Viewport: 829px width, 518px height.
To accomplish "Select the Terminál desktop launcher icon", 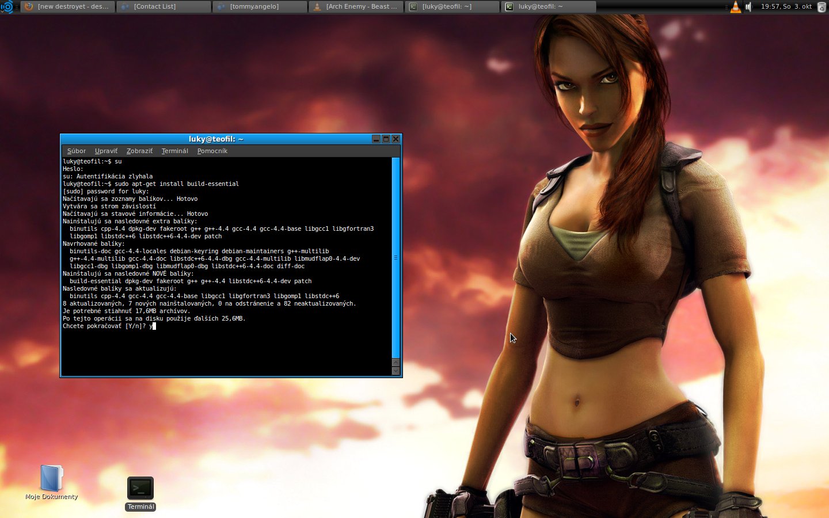I will (x=140, y=493).
